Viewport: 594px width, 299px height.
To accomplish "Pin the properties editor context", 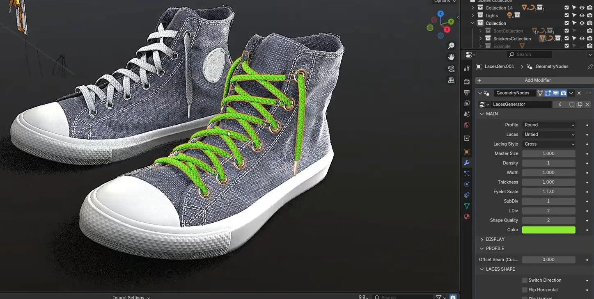I will click(x=590, y=66).
